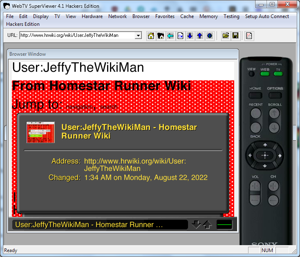The width and height of the screenshot is (300, 257).
Task: Open the Hackers Edition menu
Action: [23, 24]
